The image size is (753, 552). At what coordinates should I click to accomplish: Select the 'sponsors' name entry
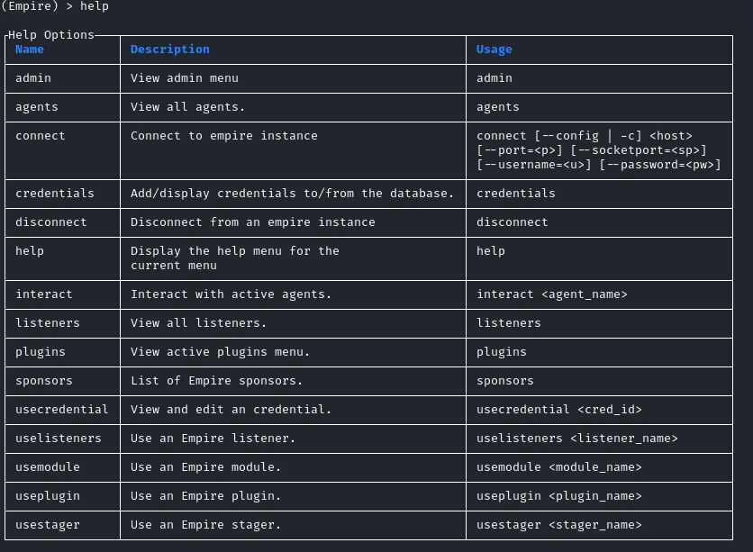[x=44, y=381]
